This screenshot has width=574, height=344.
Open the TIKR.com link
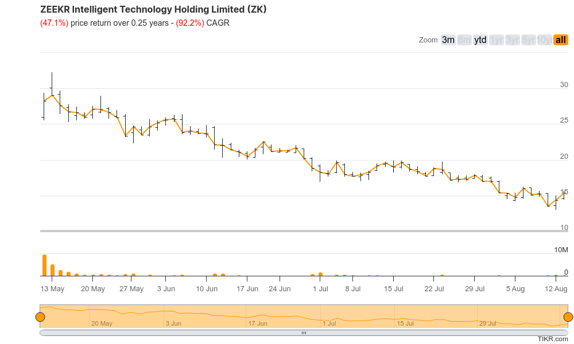tap(553, 339)
